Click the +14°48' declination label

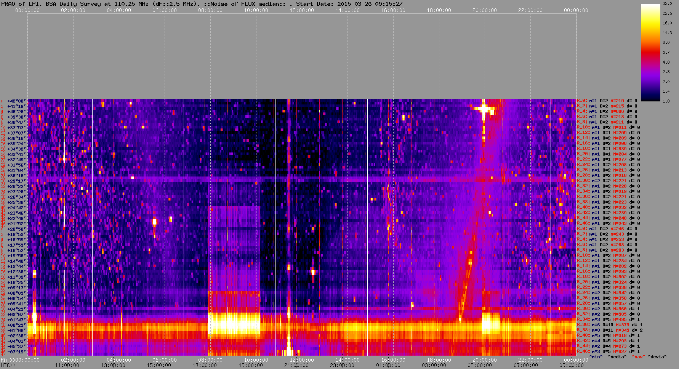coord(16,261)
